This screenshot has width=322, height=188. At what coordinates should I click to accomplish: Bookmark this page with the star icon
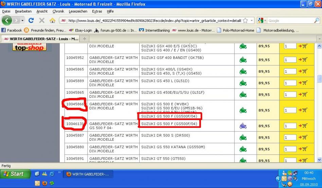pyautogui.click(x=245, y=20)
